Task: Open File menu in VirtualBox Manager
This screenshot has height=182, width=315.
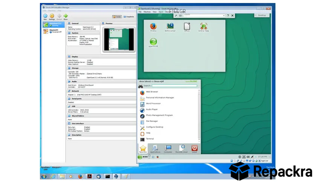Action: (45, 11)
